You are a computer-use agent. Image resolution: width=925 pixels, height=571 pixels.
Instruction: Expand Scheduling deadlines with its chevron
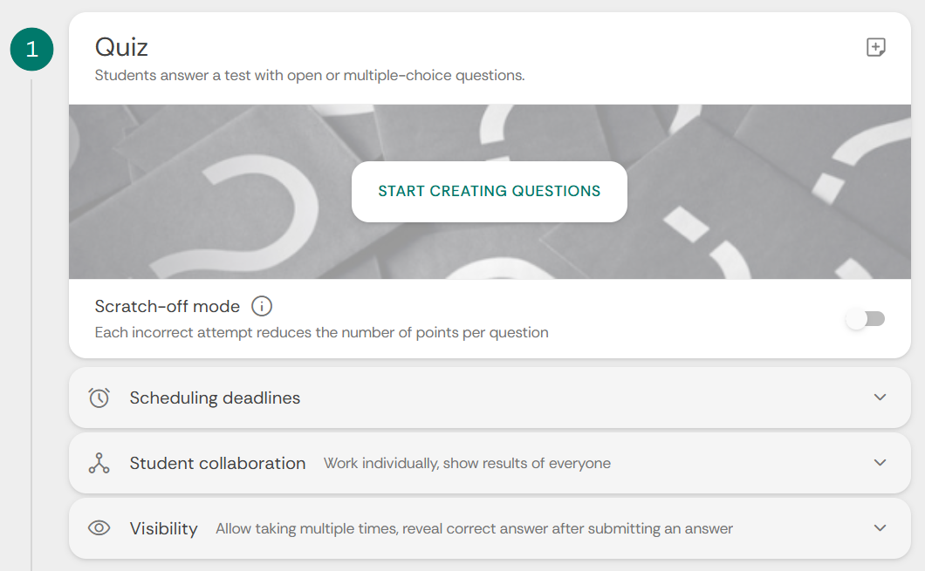pyautogui.click(x=880, y=398)
